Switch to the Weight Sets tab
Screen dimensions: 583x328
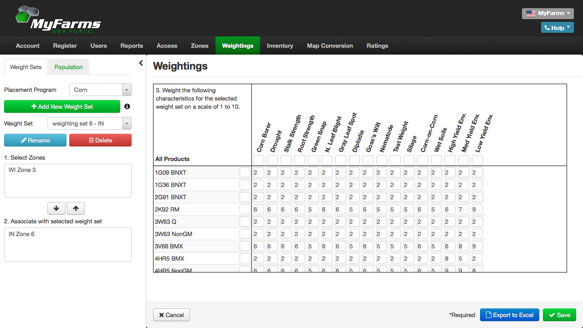26,67
